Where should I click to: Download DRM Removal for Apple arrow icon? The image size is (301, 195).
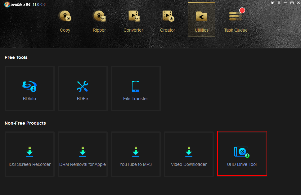pyautogui.click(x=83, y=152)
